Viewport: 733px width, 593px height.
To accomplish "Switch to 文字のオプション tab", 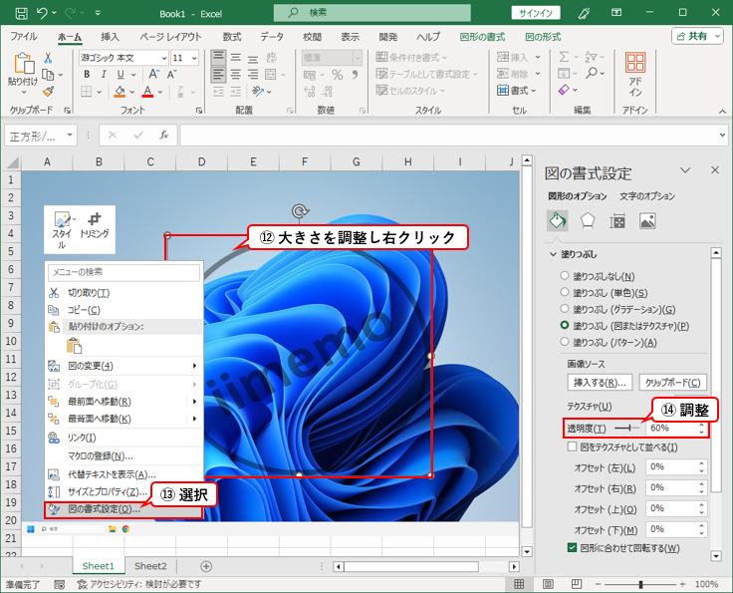I will point(647,196).
